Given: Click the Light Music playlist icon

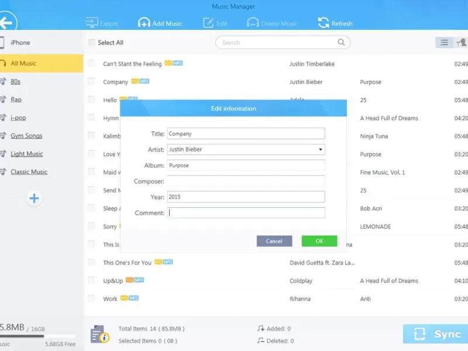Looking at the screenshot, I should click(3, 154).
